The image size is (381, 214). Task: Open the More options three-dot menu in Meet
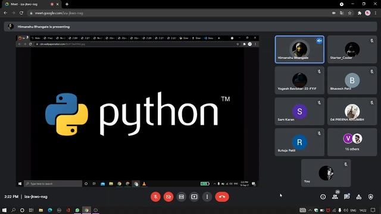coord(207,197)
